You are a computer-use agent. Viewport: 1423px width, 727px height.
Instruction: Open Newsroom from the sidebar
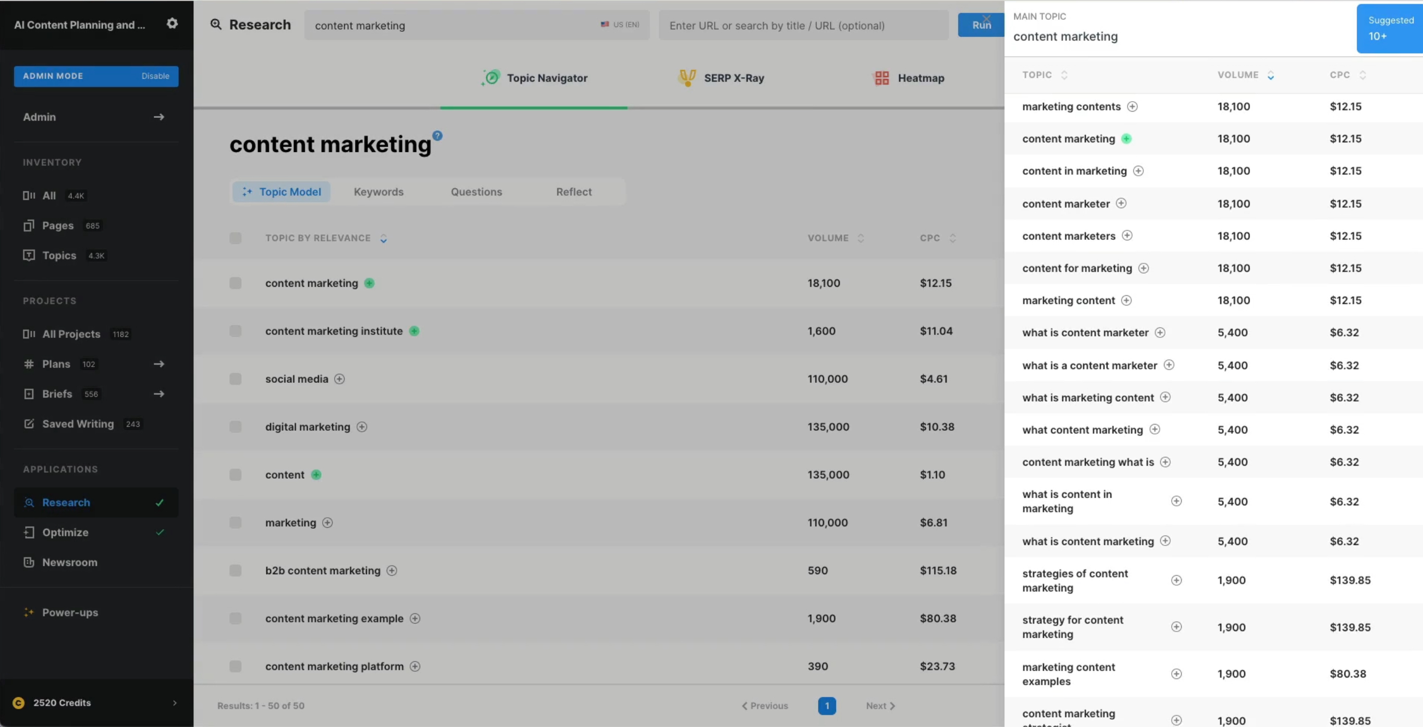[x=70, y=562]
